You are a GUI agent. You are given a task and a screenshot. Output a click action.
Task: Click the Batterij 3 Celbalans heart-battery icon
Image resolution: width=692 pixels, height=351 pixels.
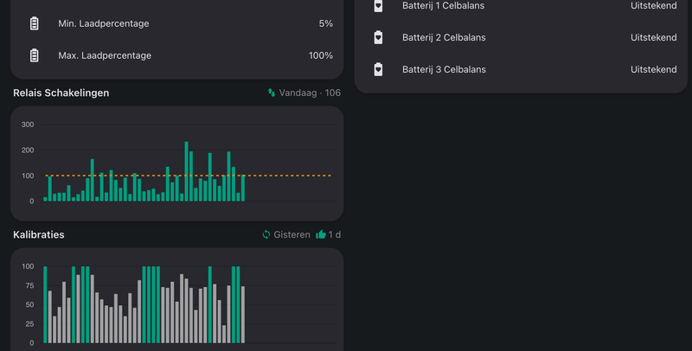(x=378, y=69)
